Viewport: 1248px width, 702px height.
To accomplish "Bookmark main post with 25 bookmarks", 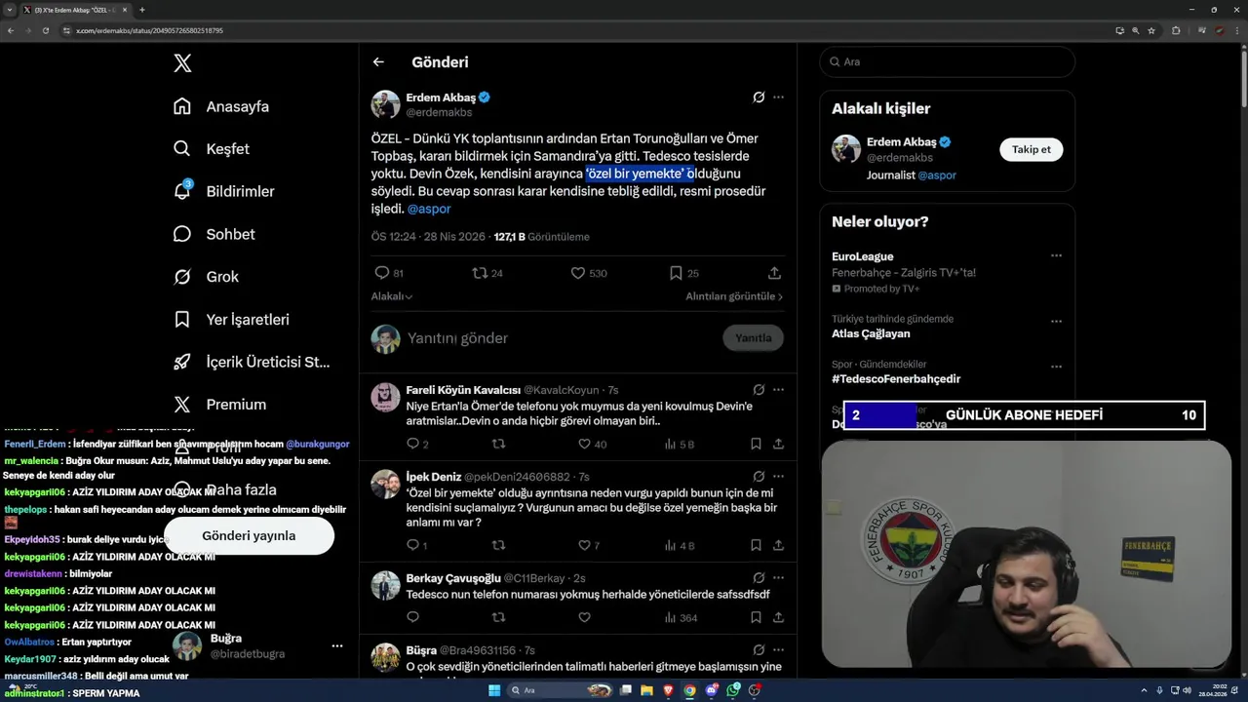I will 676,273.
